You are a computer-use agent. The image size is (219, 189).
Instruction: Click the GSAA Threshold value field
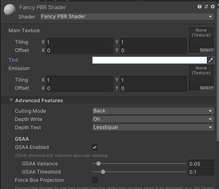click(201, 172)
